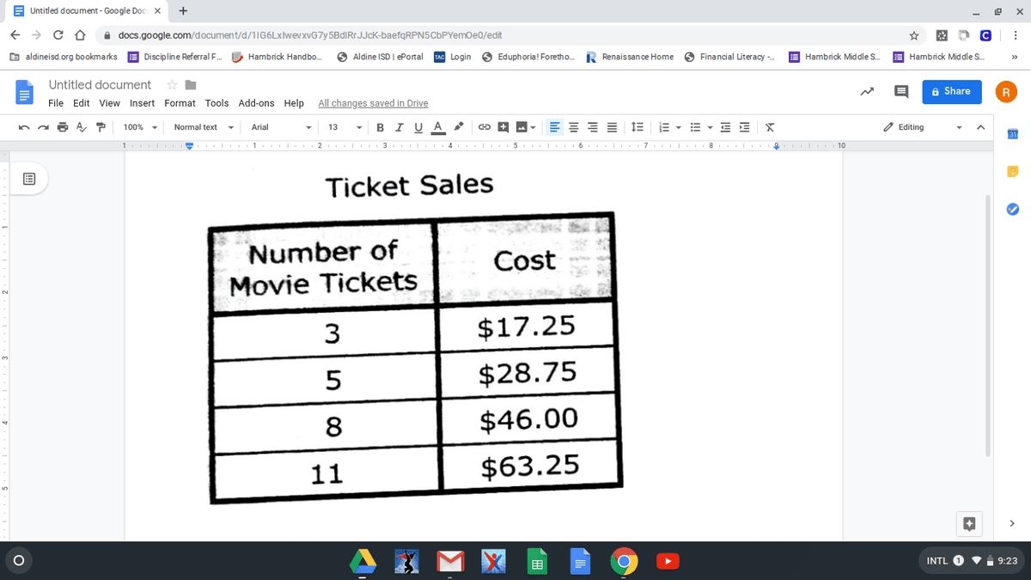The image size is (1031, 580).
Task: Open Renaissance Home bookmark
Action: pos(630,57)
